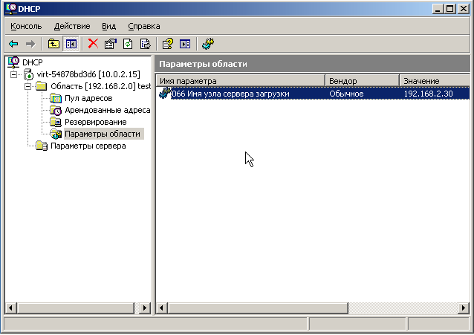Collapse the Область [192.168.2.0] scope node
The width and height of the screenshot is (474, 335).
pyautogui.click(x=27, y=86)
